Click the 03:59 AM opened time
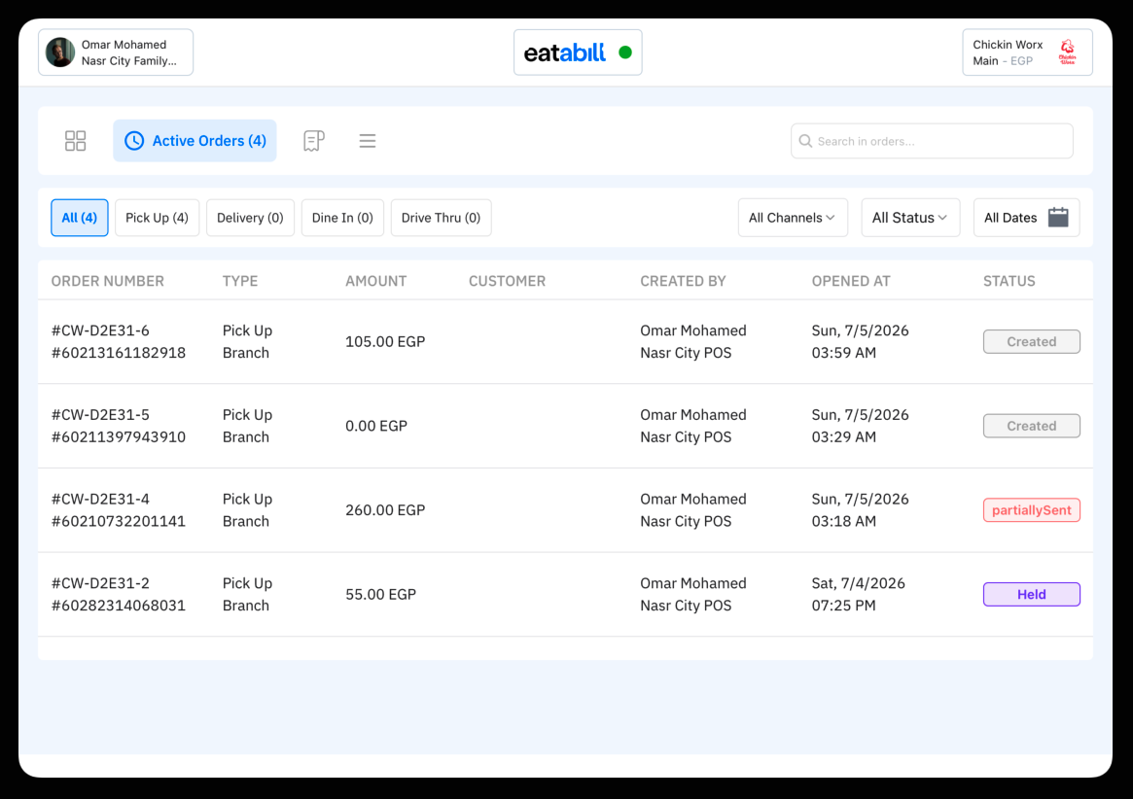Image resolution: width=1133 pixels, height=799 pixels. tap(844, 353)
